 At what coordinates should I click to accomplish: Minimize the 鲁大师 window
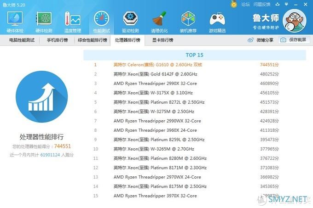coord(296,5)
